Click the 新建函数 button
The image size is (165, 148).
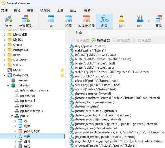[x=101, y=41]
